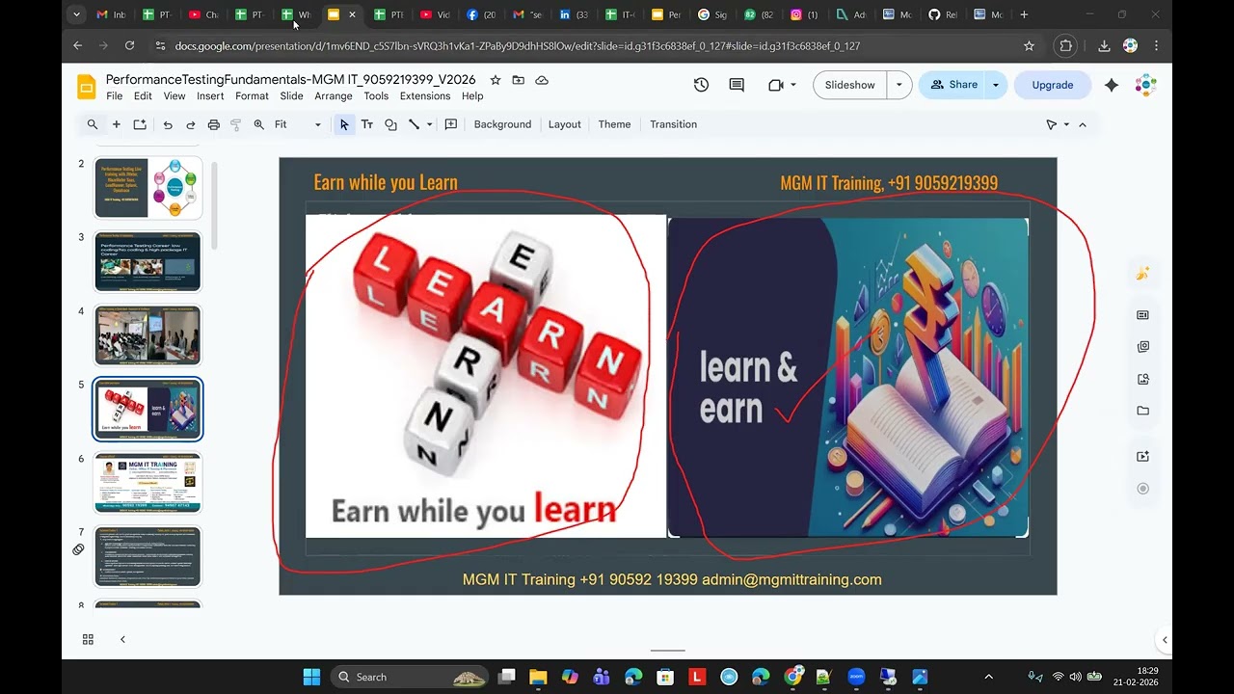Screen dimensions: 1234x694
Task: Insert a Text box
Action: (x=367, y=124)
